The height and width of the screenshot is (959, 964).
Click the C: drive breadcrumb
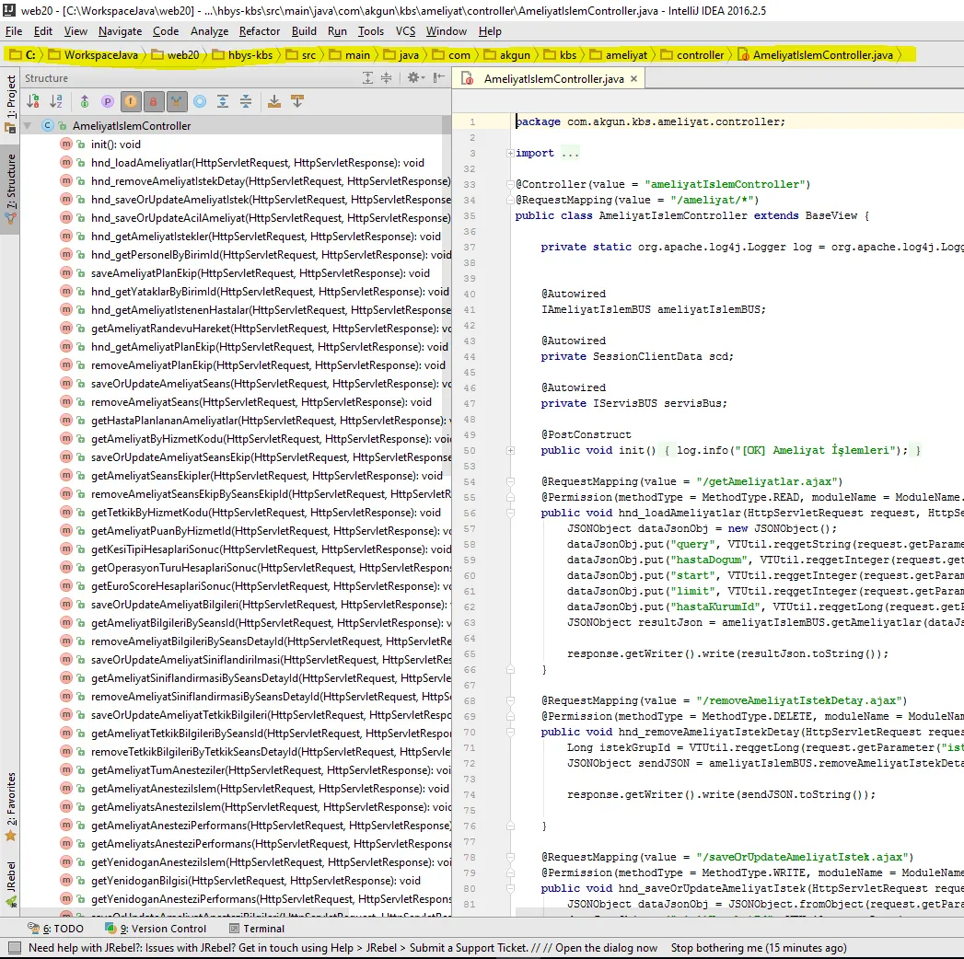click(x=23, y=54)
